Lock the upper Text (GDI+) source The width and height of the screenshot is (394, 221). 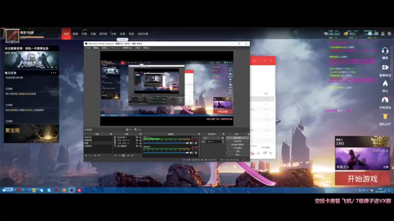point(140,140)
